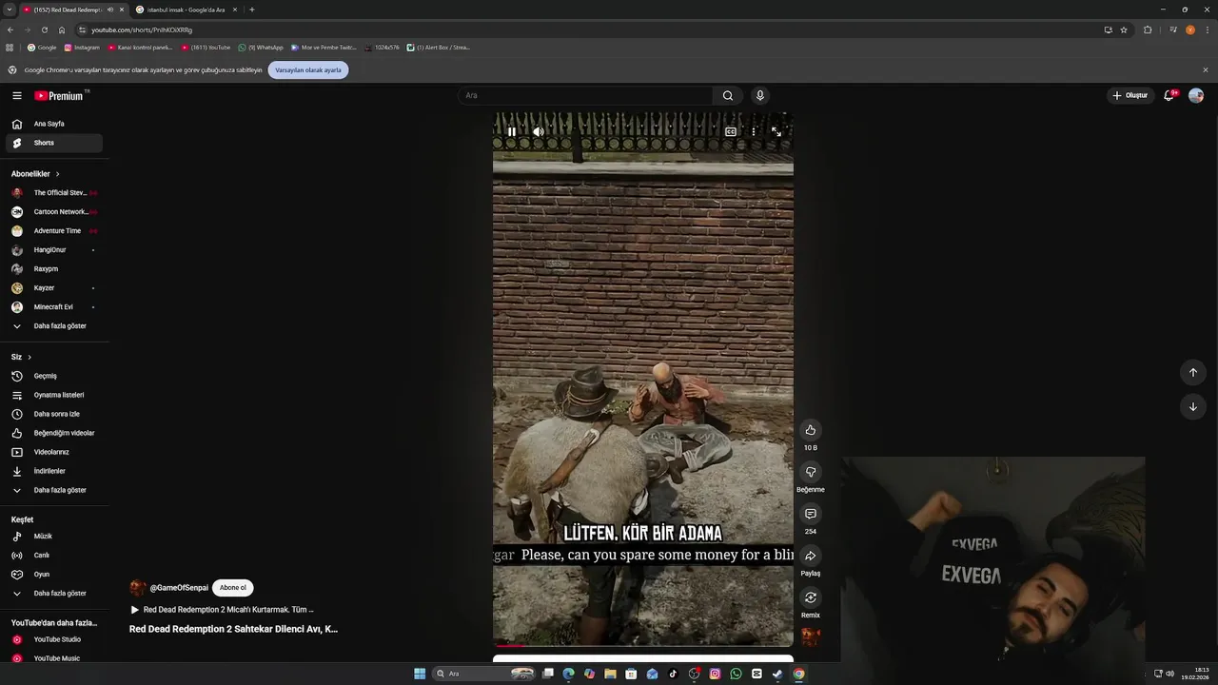Click Varsayılan olarak ayarla button
This screenshot has width=1218, height=685.
(308, 70)
